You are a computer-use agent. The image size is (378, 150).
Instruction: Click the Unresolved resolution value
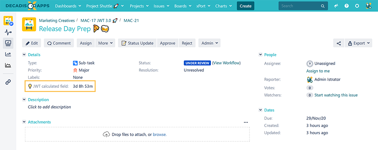point(194,70)
